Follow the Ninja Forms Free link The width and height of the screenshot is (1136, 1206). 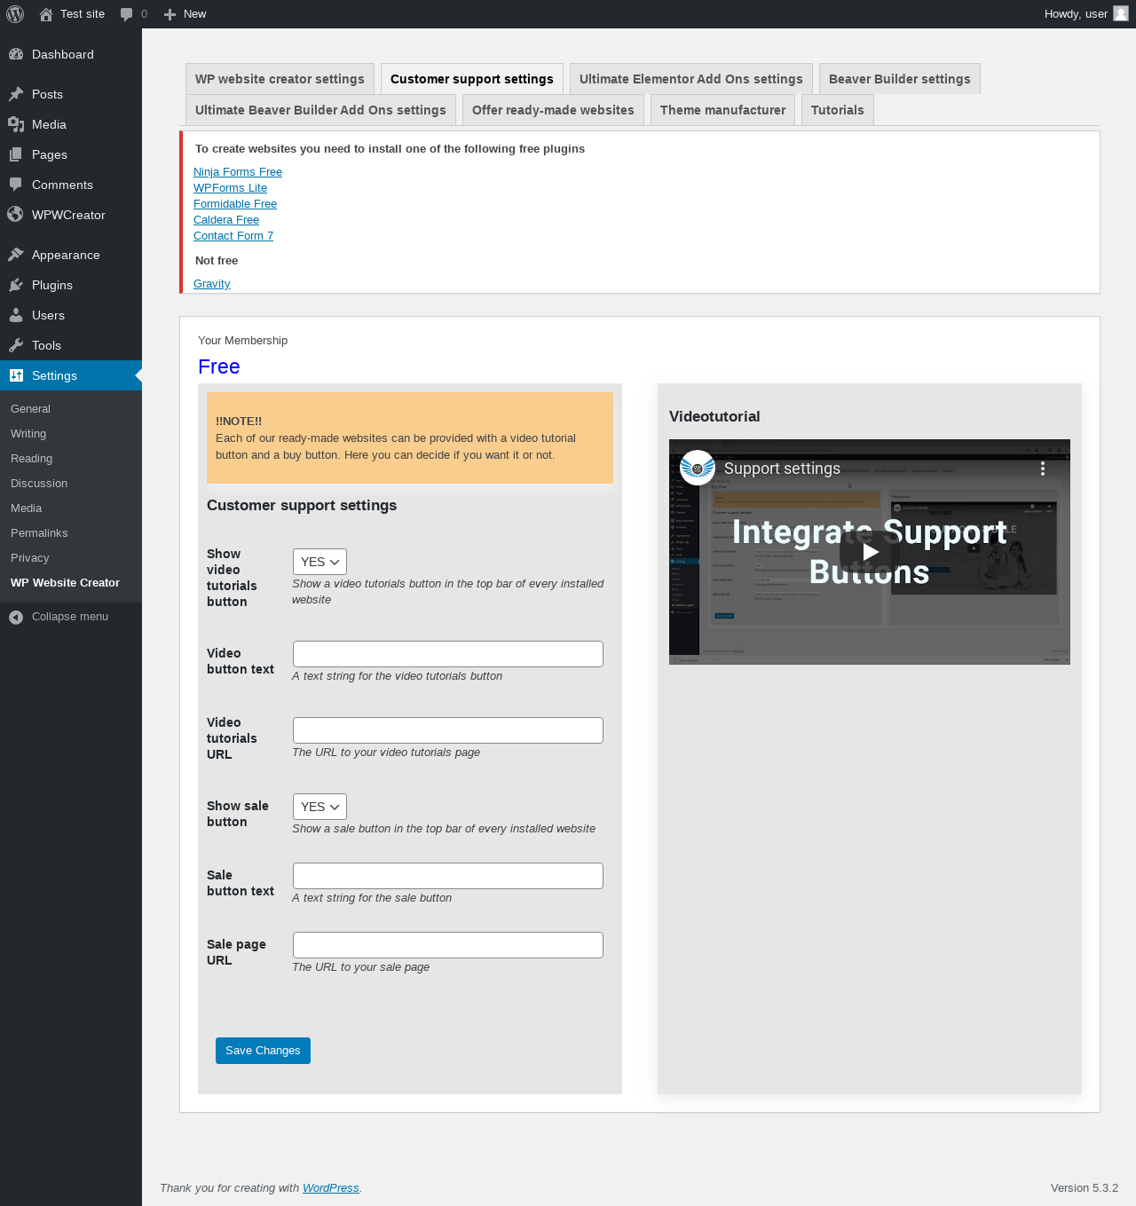(238, 172)
